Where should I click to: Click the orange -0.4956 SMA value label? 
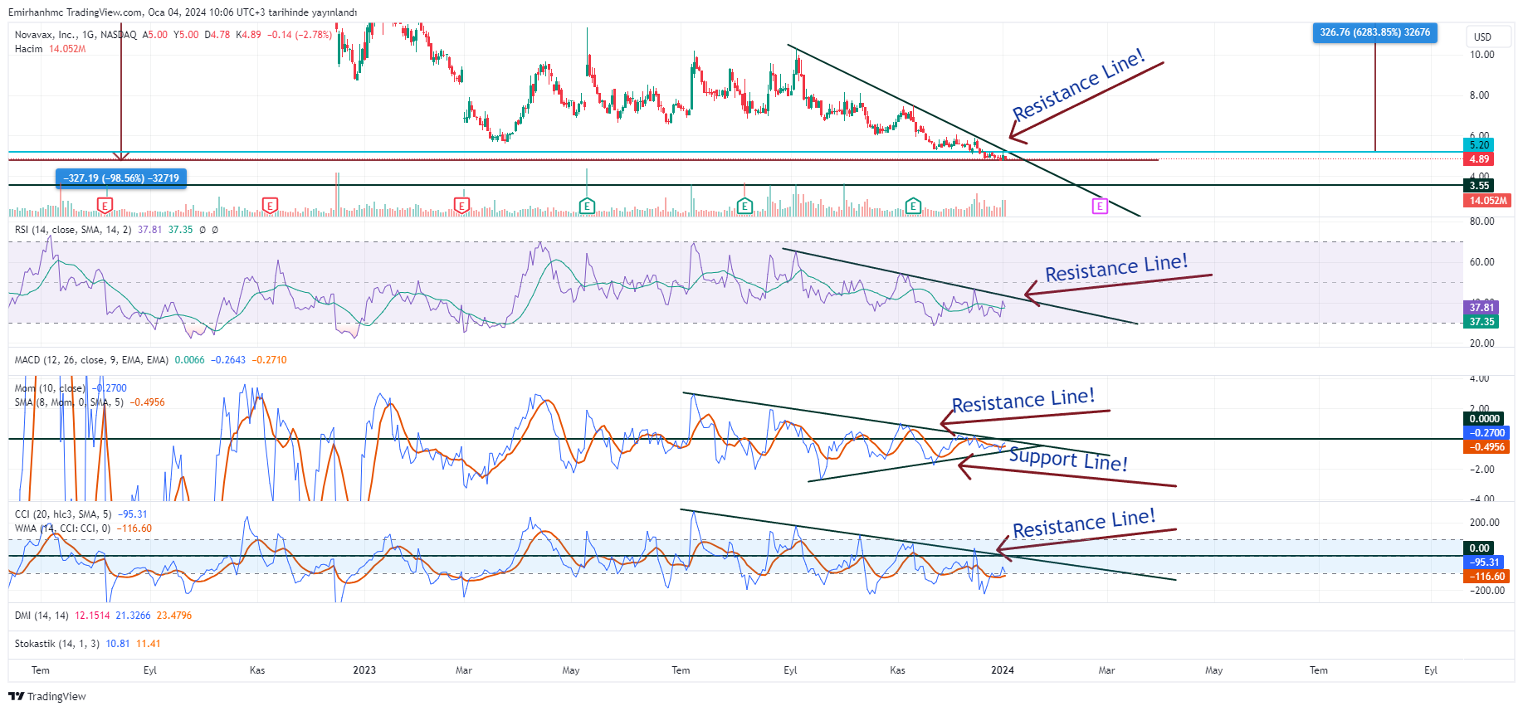coord(1487,447)
